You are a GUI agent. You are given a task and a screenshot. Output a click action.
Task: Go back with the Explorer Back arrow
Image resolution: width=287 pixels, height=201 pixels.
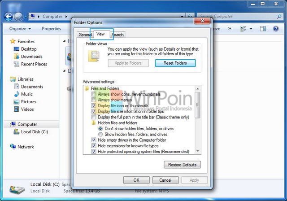click(x=8, y=17)
